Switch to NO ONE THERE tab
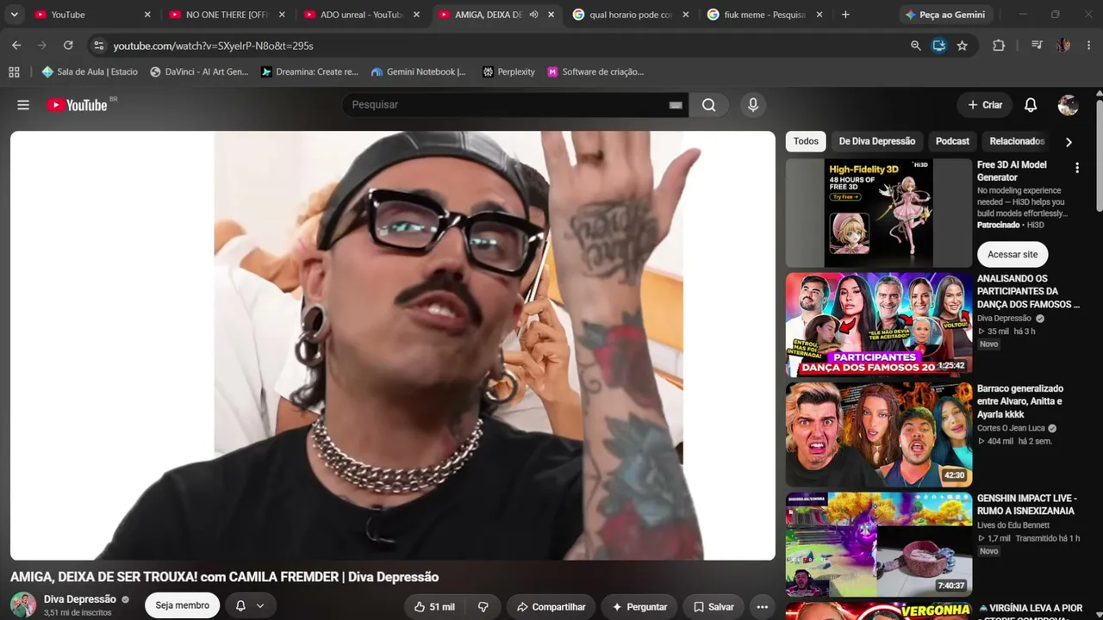The height and width of the screenshot is (620, 1103). pyautogui.click(x=227, y=15)
